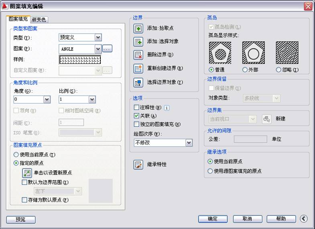Click the set new origin icon (单击以设置新原点)

pyautogui.click(x=27, y=173)
